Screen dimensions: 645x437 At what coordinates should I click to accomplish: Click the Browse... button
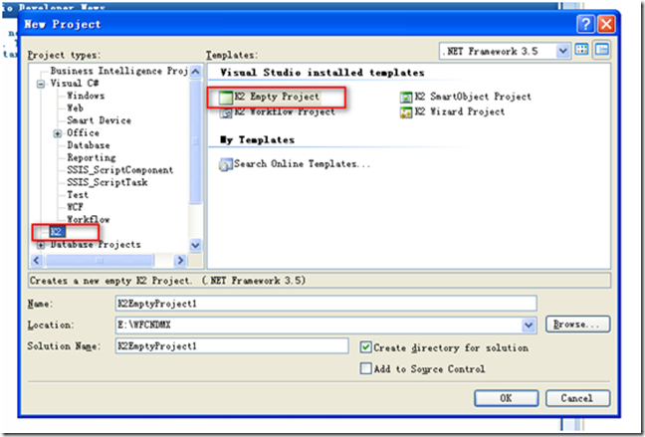(577, 325)
